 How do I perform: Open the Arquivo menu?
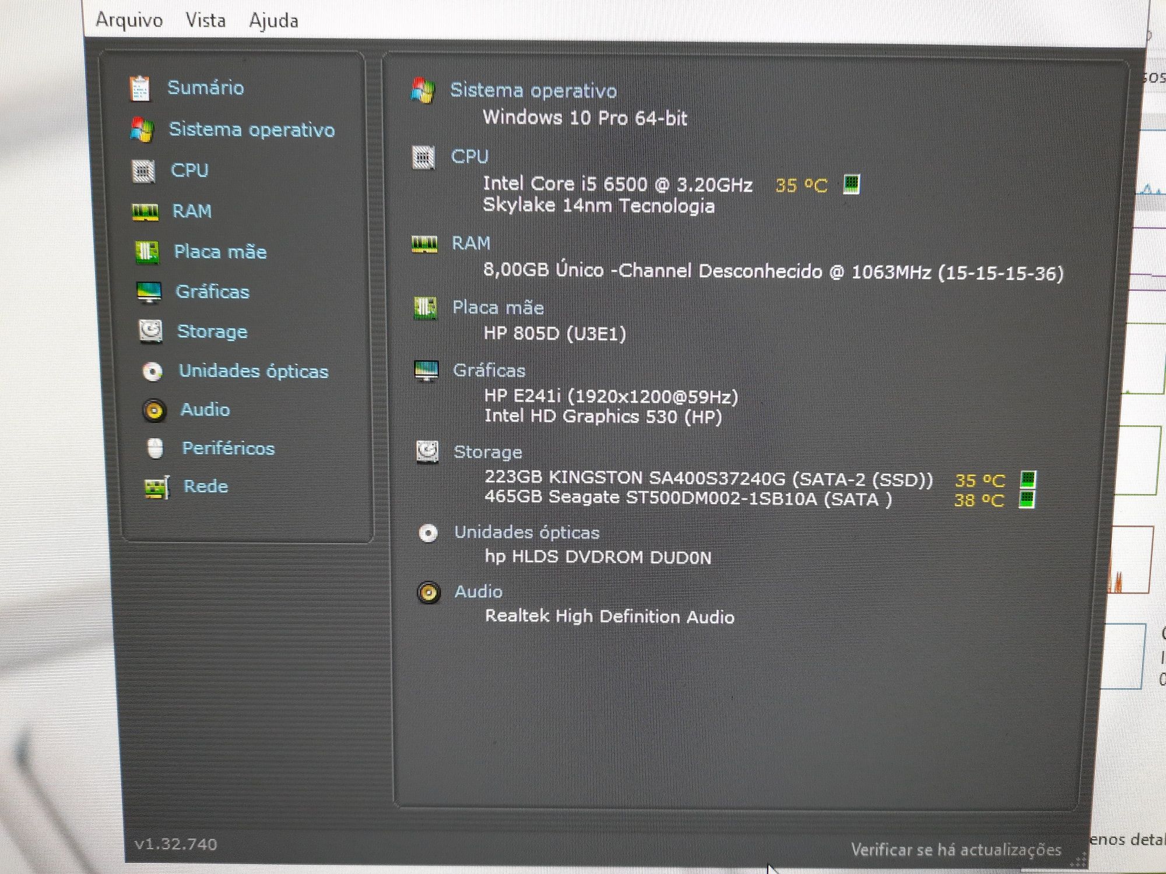tap(129, 20)
